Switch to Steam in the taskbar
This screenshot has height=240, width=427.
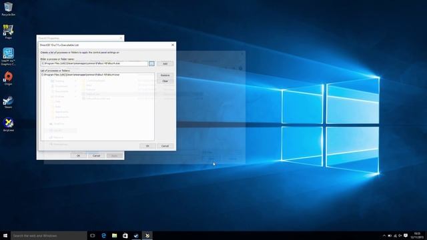coord(136,235)
